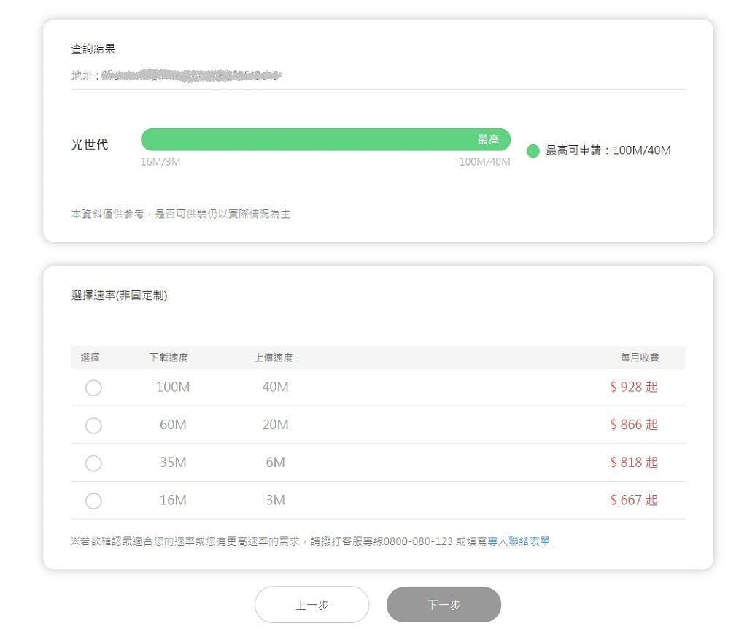Click the 光世代 service label
Image resolution: width=747 pixels, height=640 pixels.
pos(90,144)
